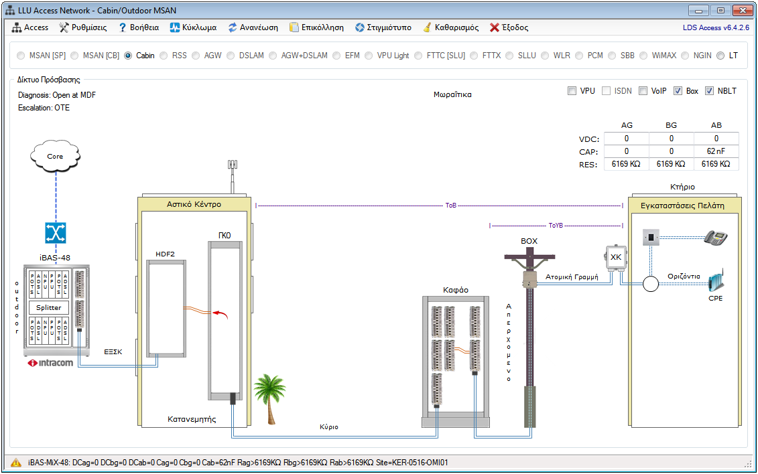Select the WiMAX radio option
Screen dimensions: 758x474
[643, 56]
